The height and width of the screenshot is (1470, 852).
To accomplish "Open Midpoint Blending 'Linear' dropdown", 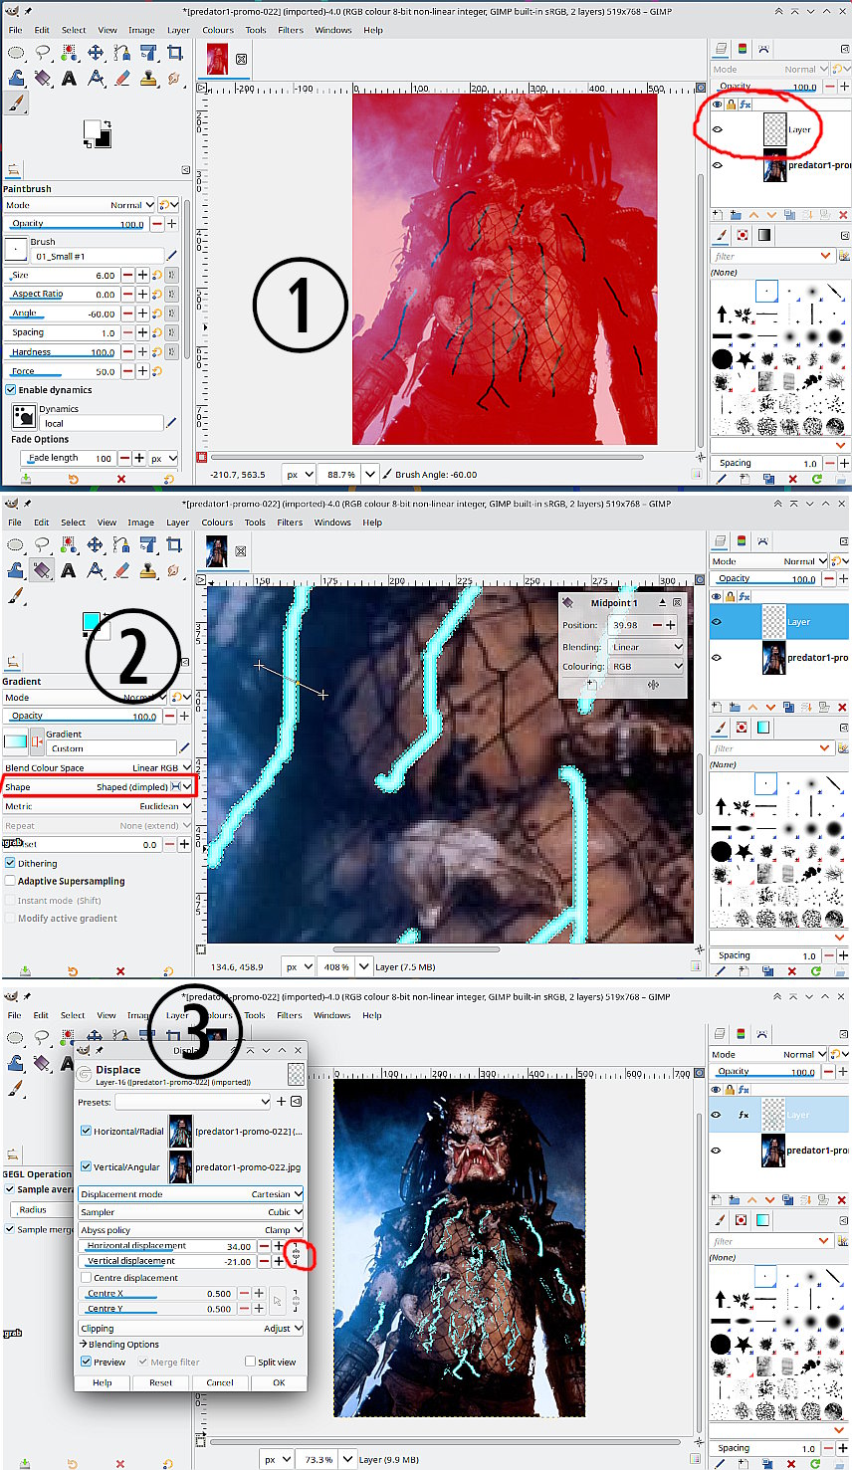I will (x=647, y=647).
